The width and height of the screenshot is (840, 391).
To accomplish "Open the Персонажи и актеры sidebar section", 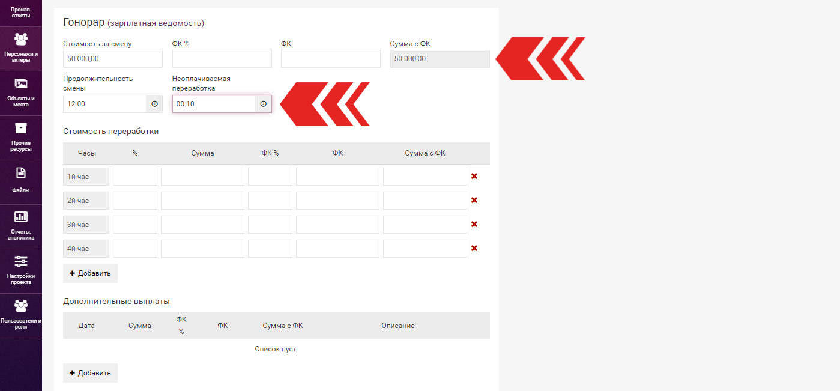I will click(x=21, y=49).
